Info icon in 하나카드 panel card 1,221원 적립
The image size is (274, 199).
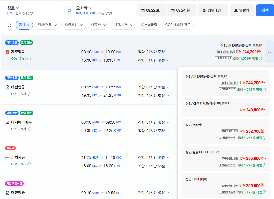pos(264,90)
